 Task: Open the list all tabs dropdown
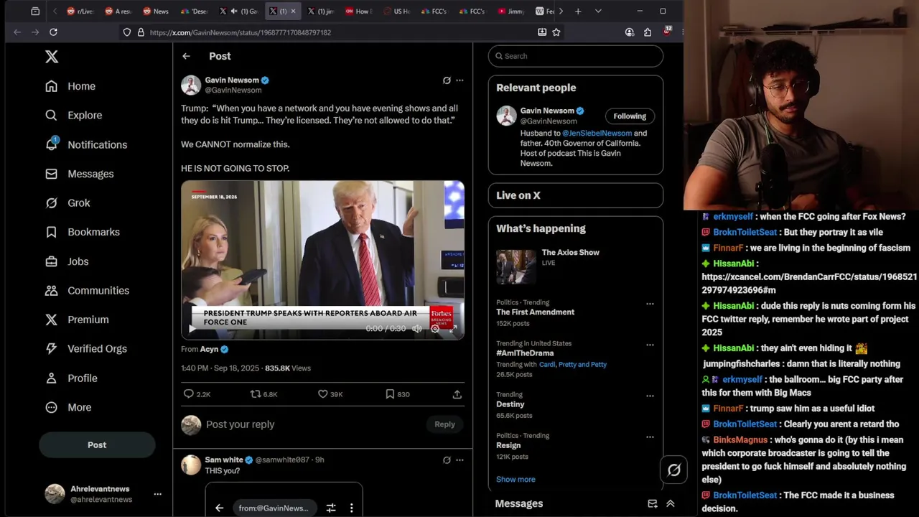598,11
